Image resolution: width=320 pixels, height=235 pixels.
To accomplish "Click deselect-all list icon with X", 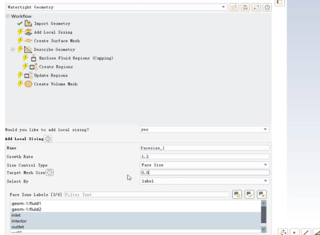I will (x=262, y=194).
